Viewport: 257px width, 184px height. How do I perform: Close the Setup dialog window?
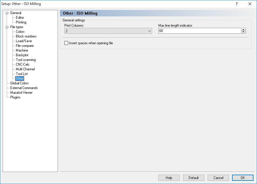tap(250, 4)
